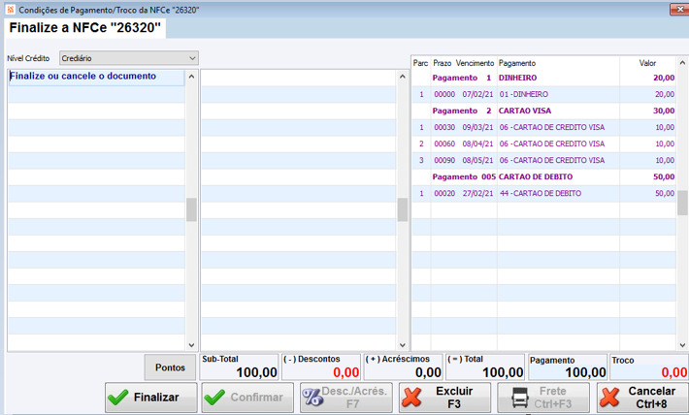The height and width of the screenshot is (415, 689).
Task: Click middle list scrollbar thumb
Action: point(402,209)
